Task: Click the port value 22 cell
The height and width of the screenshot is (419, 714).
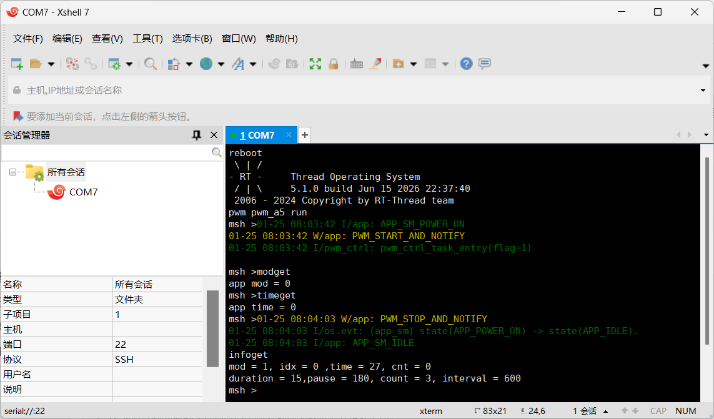Action: coord(157,345)
